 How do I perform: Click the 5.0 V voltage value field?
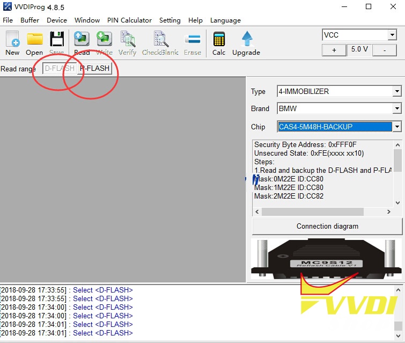[359, 49]
